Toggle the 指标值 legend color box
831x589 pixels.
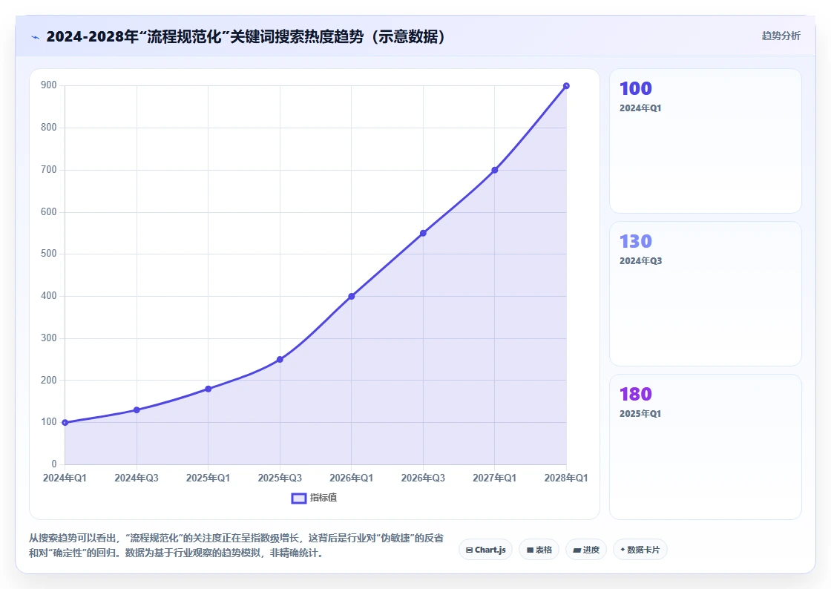point(299,498)
